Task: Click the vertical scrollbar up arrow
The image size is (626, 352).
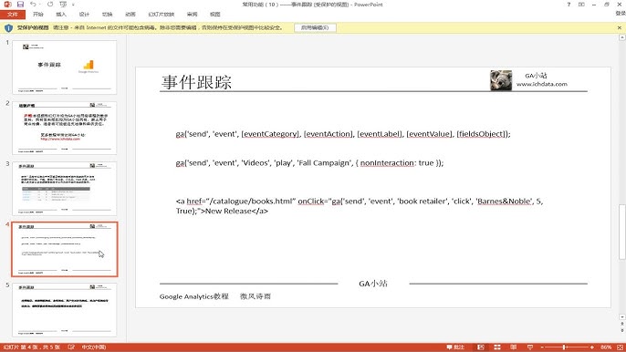Action: [x=622, y=37]
